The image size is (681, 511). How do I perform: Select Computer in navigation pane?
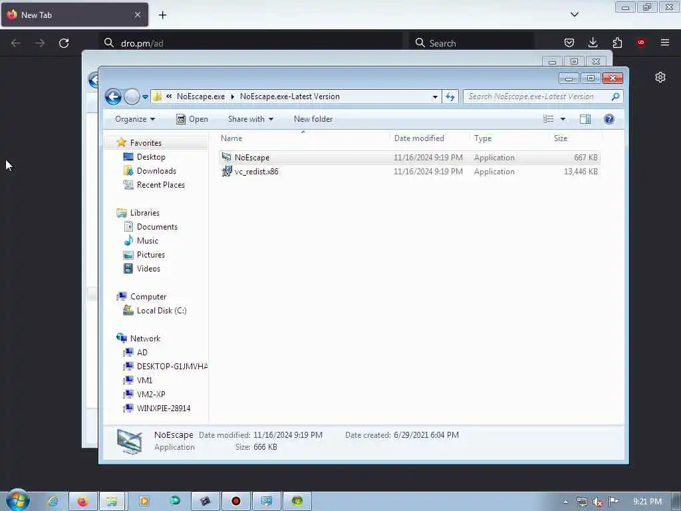148,297
